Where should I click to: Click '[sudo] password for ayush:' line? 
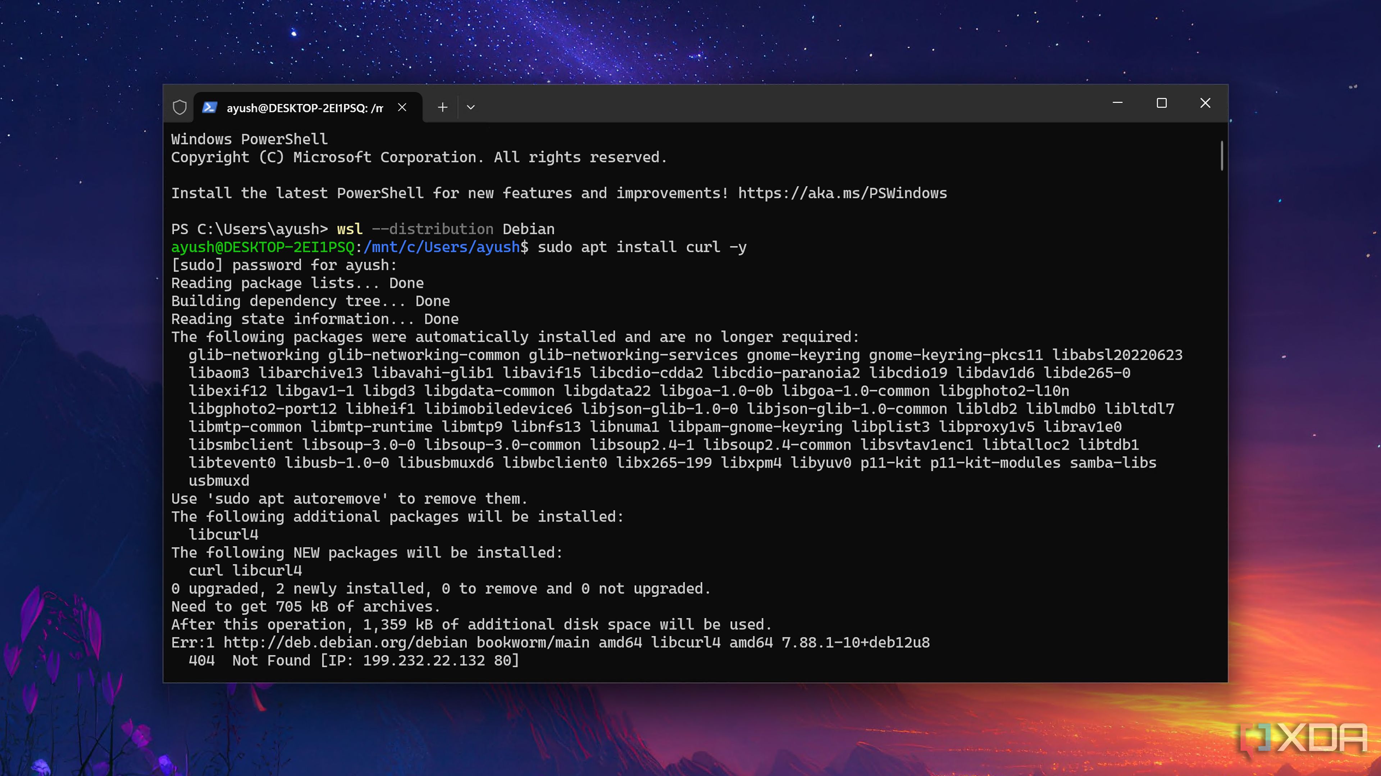pyautogui.click(x=284, y=265)
